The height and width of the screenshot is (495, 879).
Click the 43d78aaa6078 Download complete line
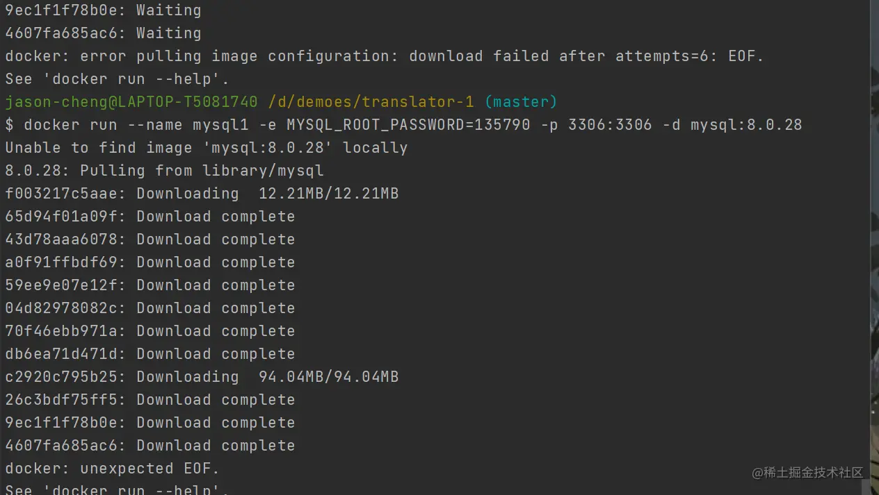click(150, 240)
